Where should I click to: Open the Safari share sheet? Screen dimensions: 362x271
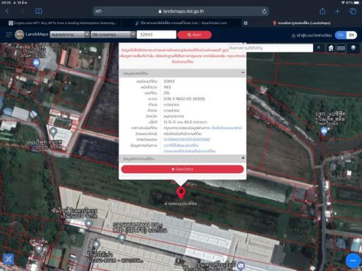tap(323, 11)
